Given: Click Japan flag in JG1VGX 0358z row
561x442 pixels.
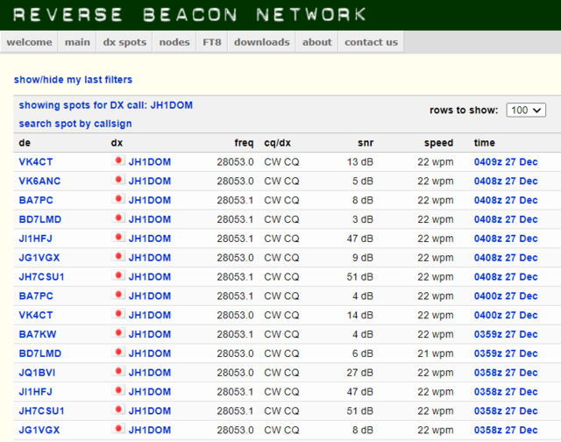Looking at the screenshot, I should point(117,429).
